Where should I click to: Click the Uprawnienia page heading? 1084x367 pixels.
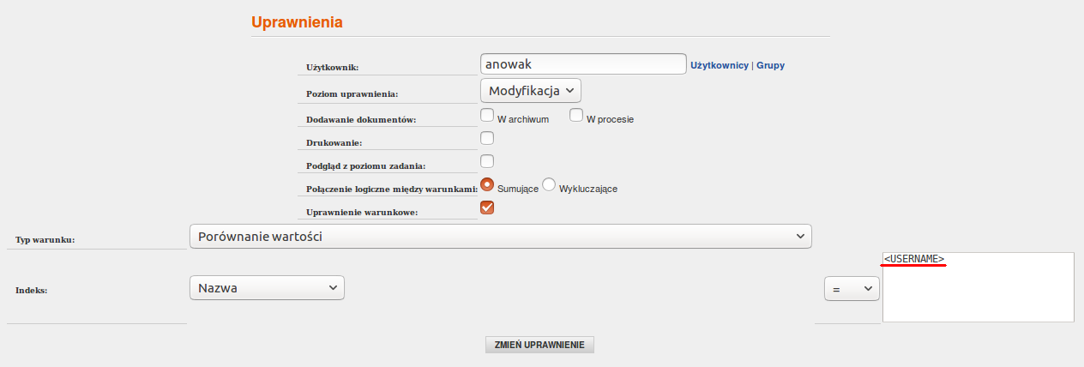click(x=297, y=22)
